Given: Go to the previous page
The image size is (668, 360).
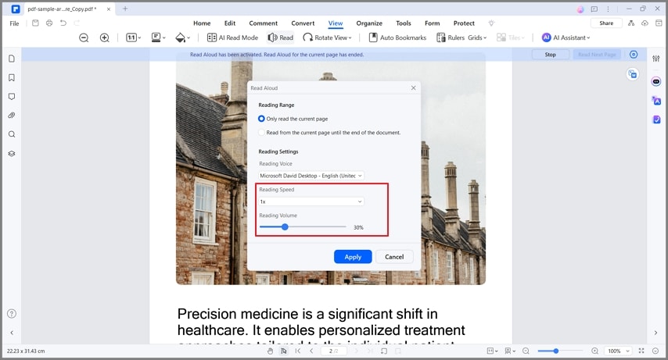Looking at the screenshot, I should [x=311, y=351].
